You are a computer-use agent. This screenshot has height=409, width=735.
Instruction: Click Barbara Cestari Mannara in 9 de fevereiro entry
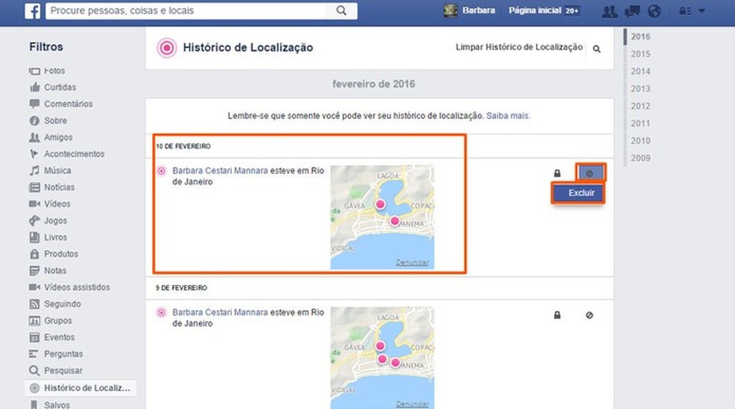220,313
